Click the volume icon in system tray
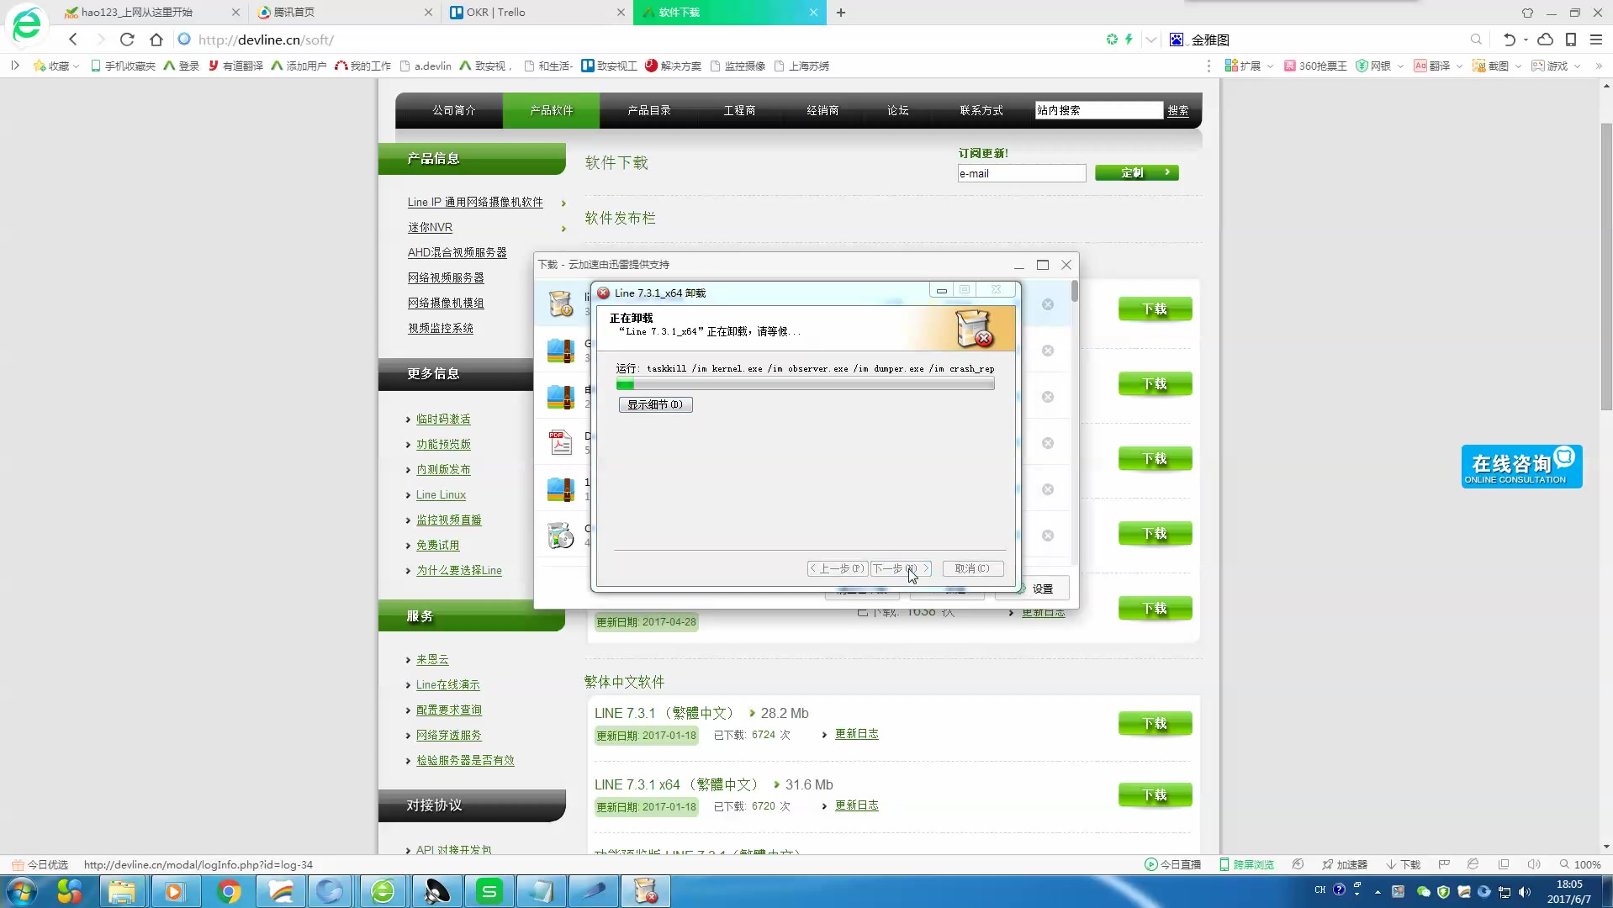The image size is (1613, 908). coord(1525,892)
